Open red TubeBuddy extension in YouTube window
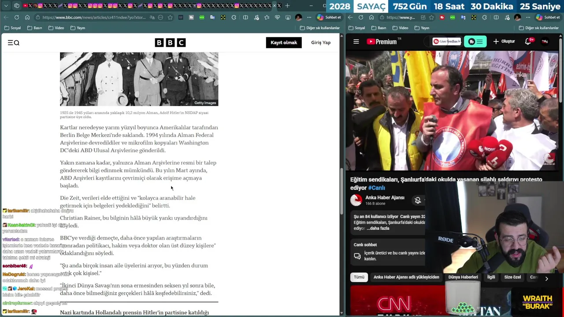The height and width of the screenshot is (317, 564). point(442,17)
